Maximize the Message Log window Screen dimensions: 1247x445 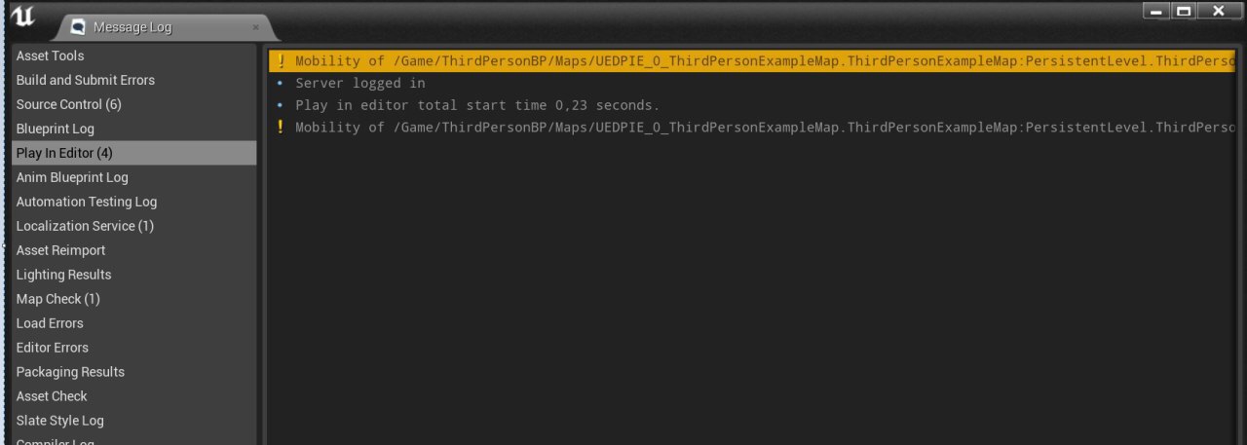coord(1184,11)
